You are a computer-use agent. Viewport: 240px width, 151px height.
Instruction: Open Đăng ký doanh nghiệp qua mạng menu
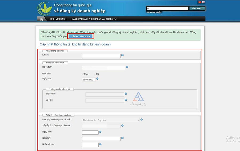(94, 19)
